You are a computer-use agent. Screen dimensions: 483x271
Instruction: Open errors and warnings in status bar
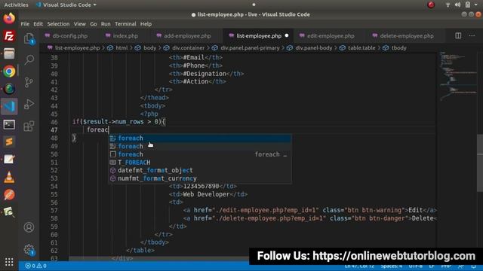point(36,266)
